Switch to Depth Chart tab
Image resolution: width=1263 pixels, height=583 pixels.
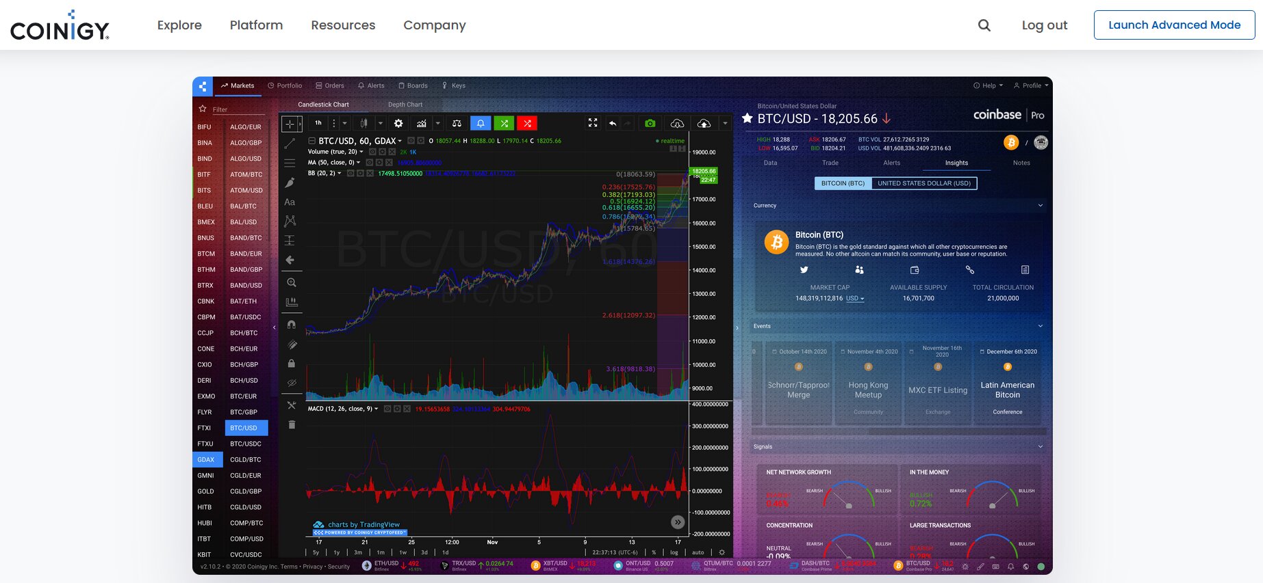[405, 105]
